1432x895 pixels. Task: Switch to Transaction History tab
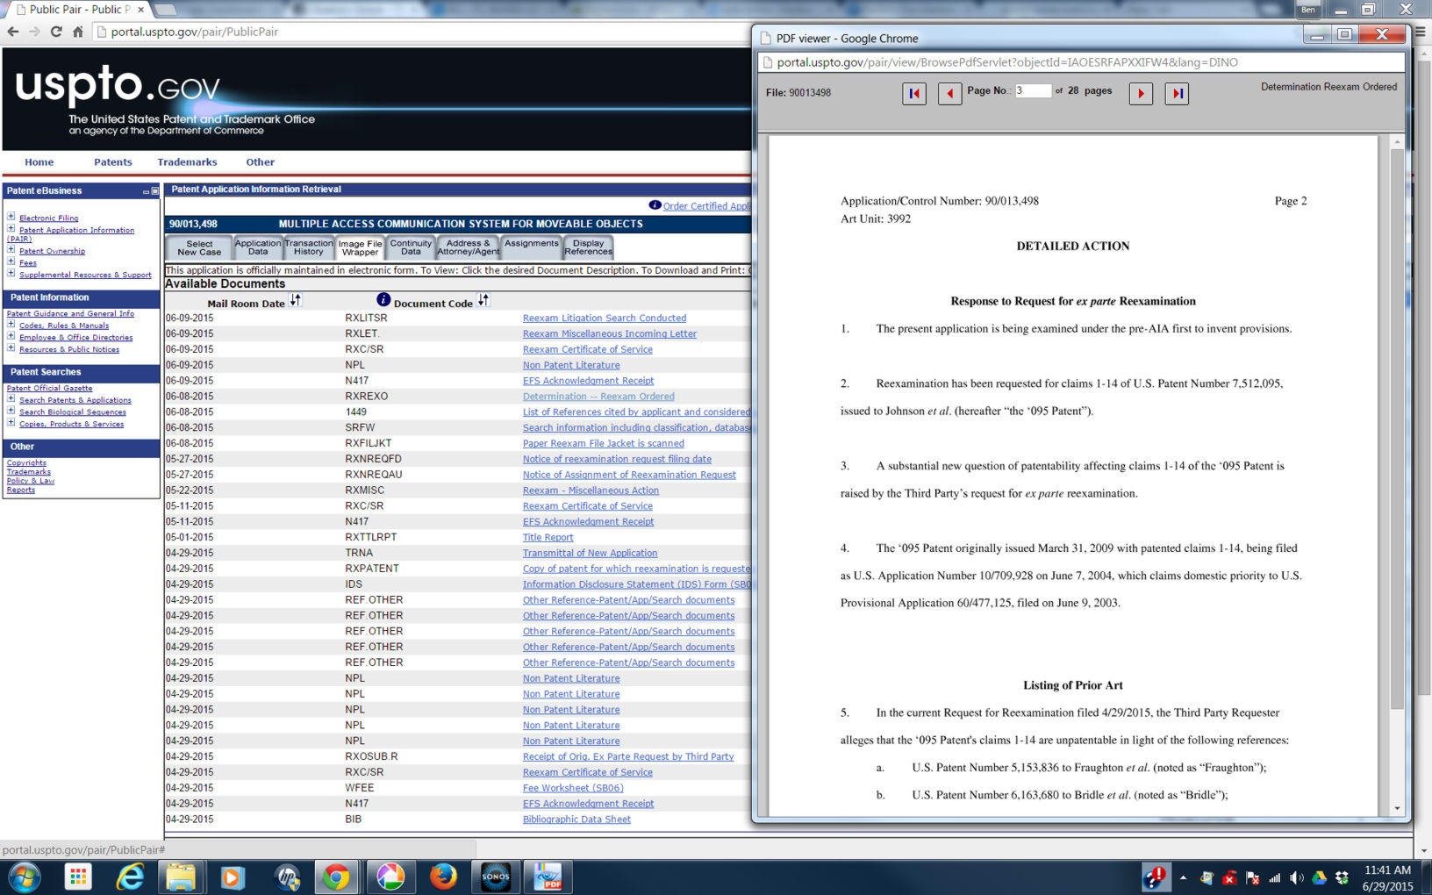pyautogui.click(x=309, y=248)
